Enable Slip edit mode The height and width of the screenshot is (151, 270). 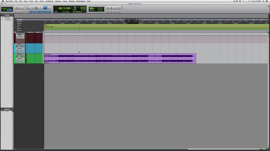coord(5,10)
